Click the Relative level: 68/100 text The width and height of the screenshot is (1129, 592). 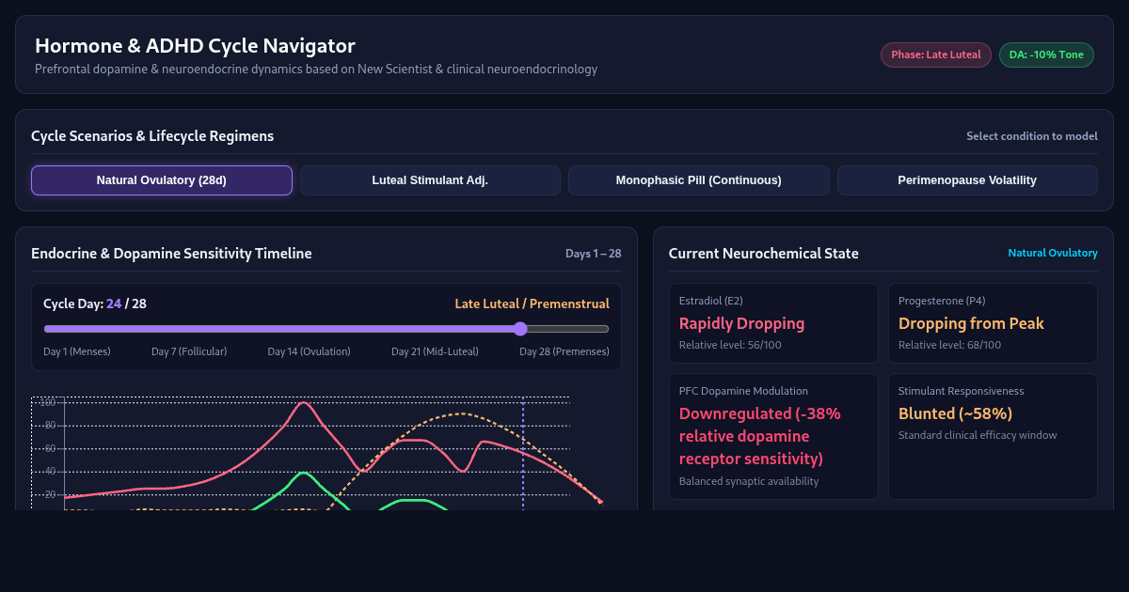[949, 345]
